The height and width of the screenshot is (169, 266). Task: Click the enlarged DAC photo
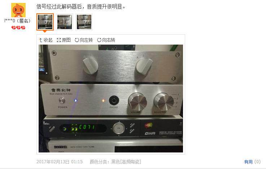click(111, 99)
